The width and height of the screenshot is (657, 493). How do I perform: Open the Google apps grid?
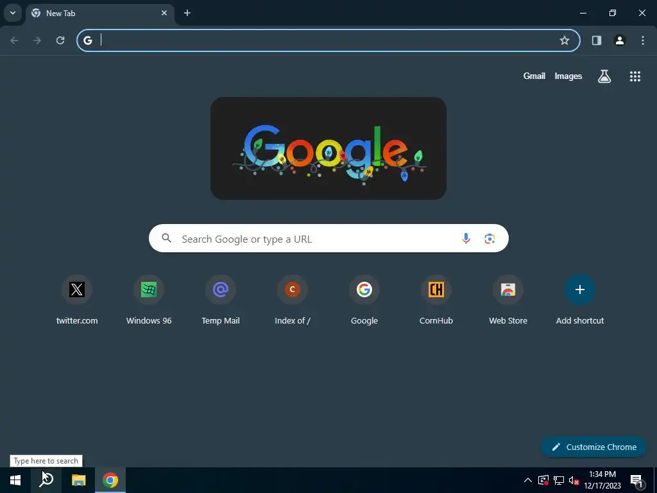pyautogui.click(x=635, y=76)
